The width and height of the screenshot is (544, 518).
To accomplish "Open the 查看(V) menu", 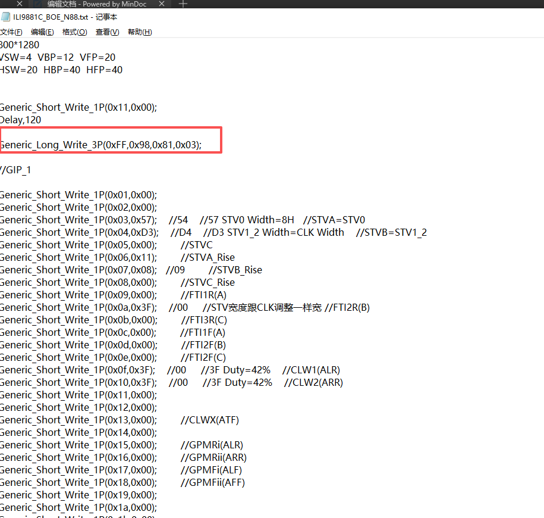I will [x=107, y=32].
